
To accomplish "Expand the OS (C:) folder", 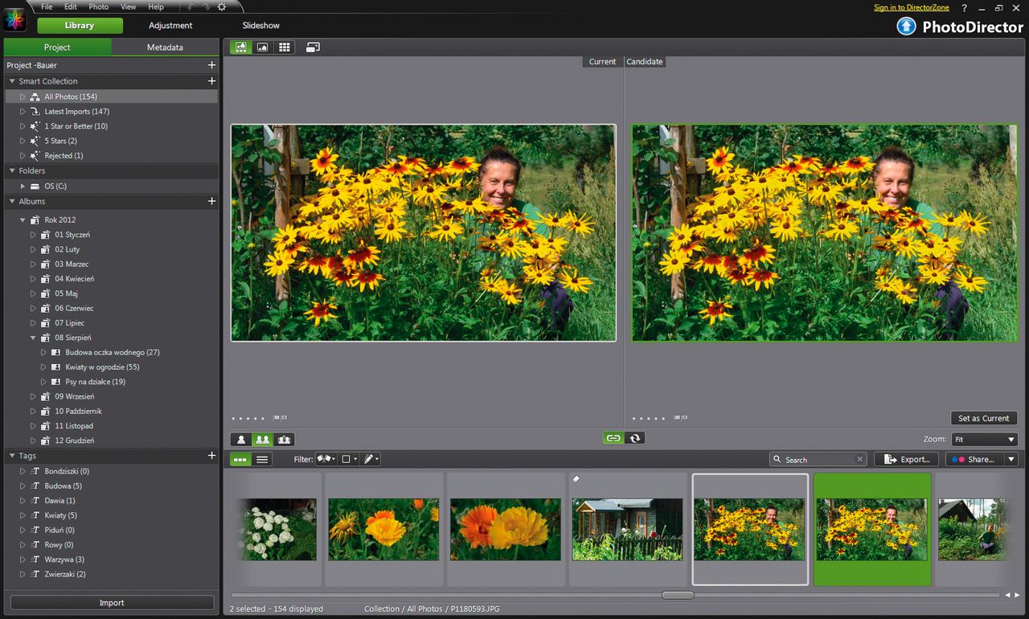I will pos(23,187).
